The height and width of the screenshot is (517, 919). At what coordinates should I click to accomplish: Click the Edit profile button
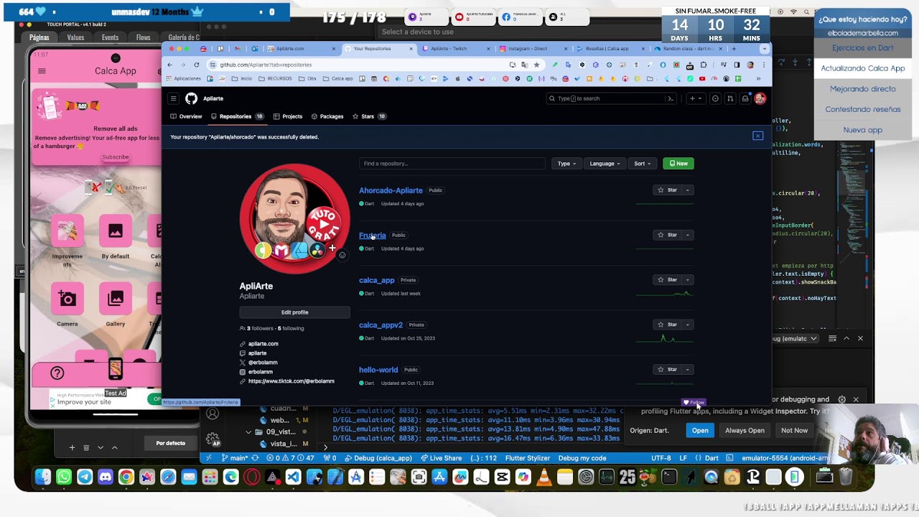294,312
